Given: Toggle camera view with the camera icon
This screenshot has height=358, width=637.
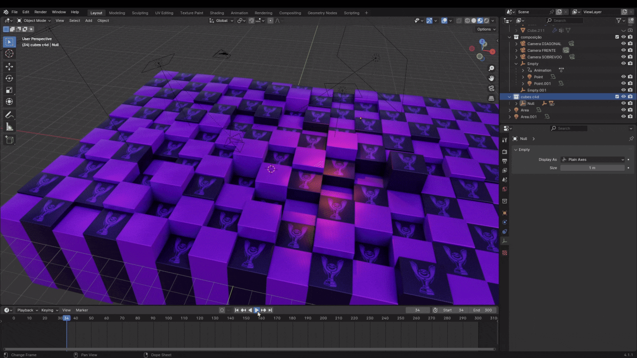Looking at the screenshot, I should point(491,88).
